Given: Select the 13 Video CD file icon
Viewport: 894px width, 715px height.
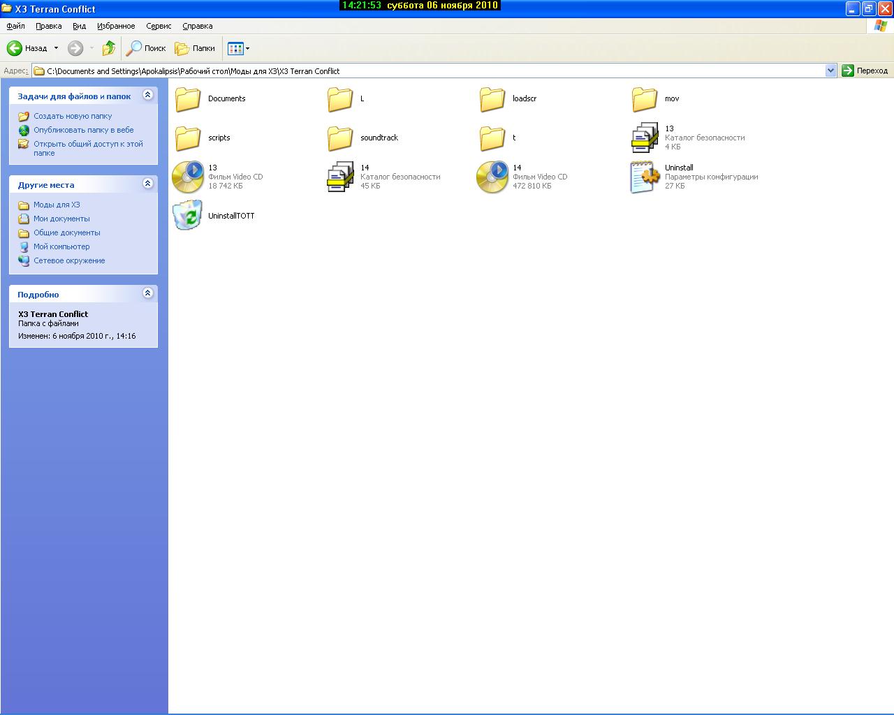Looking at the screenshot, I should pyautogui.click(x=188, y=177).
